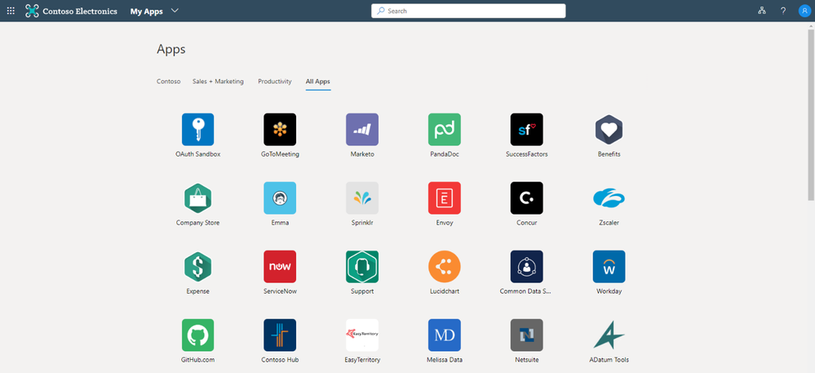Open the user account avatar
Viewport: 815px width, 373px height.
tap(804, 11)
